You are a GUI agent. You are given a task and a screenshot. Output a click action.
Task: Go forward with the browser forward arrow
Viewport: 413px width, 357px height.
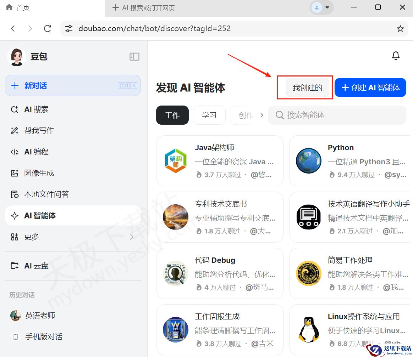[30, 28]
